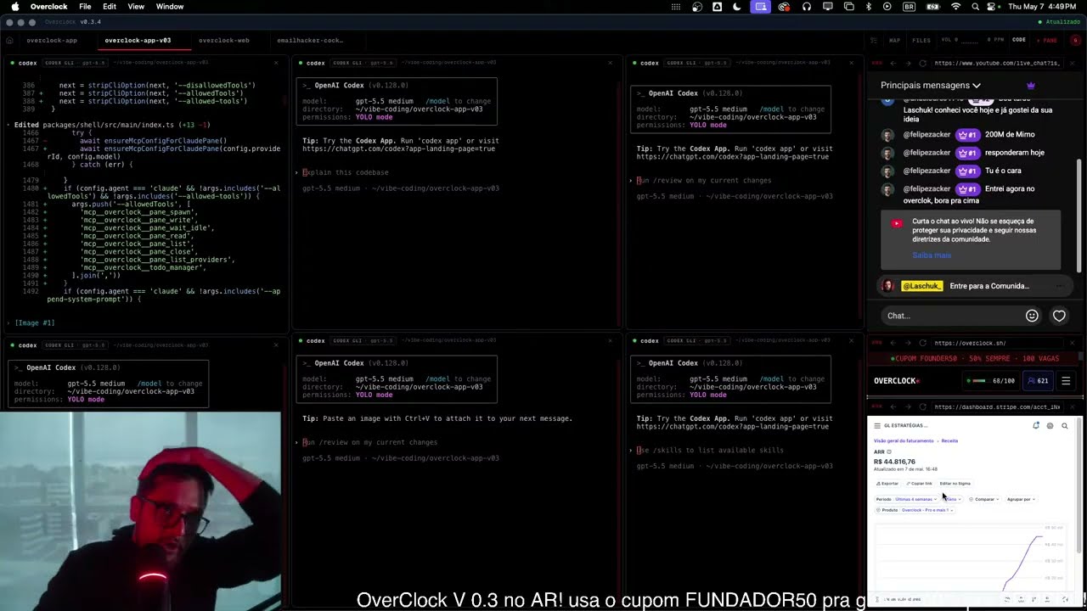The image size is (1087, 611).
Task: Click the Exportar button
Action: coord(887,484)
